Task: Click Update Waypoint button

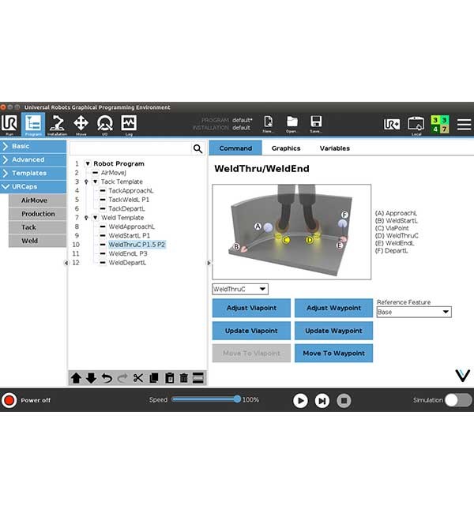Action: click(x=334, y=331)
